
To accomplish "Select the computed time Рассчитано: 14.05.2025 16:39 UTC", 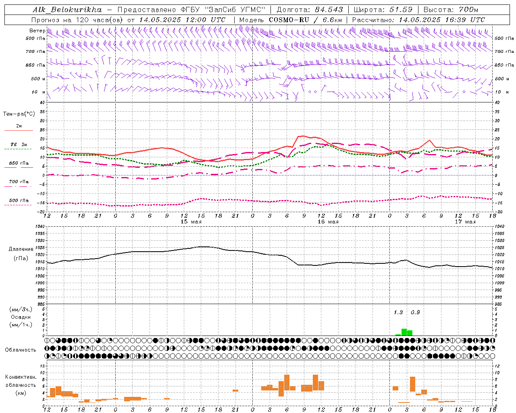I will coord(418,20).
